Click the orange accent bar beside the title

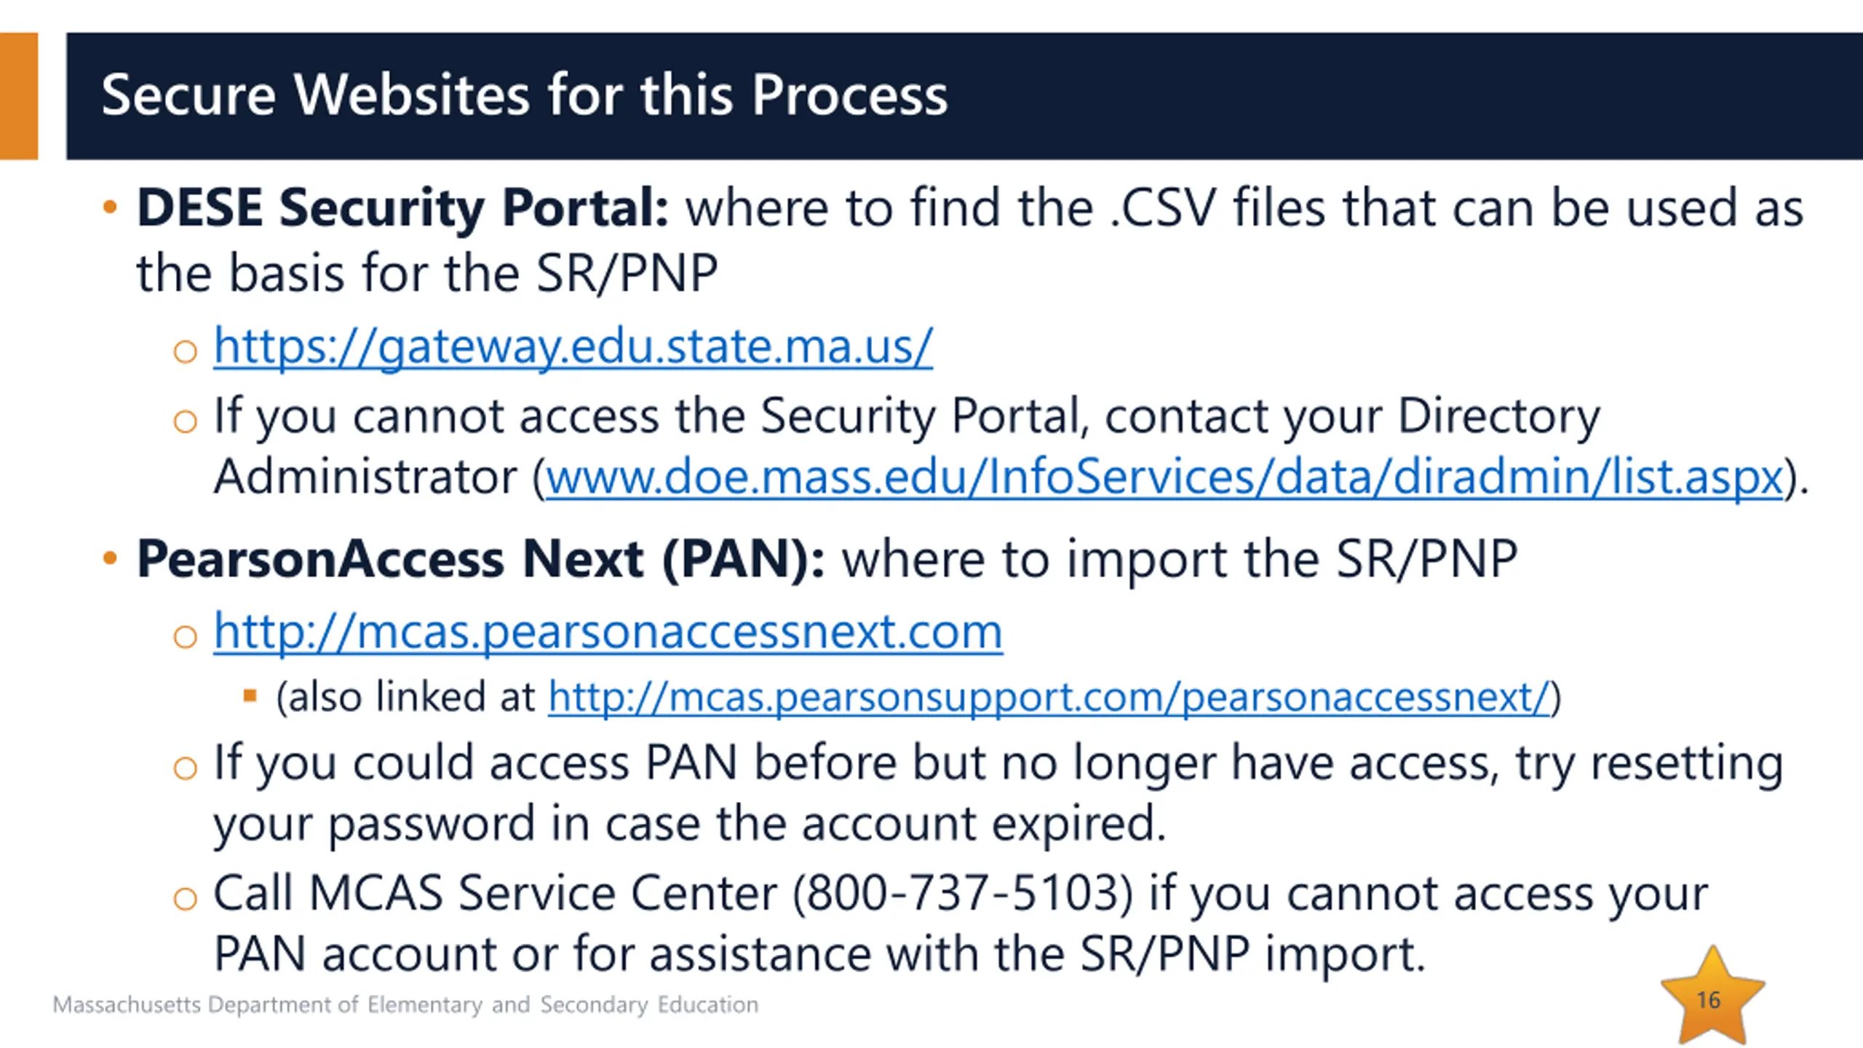[x=19, y=95]
